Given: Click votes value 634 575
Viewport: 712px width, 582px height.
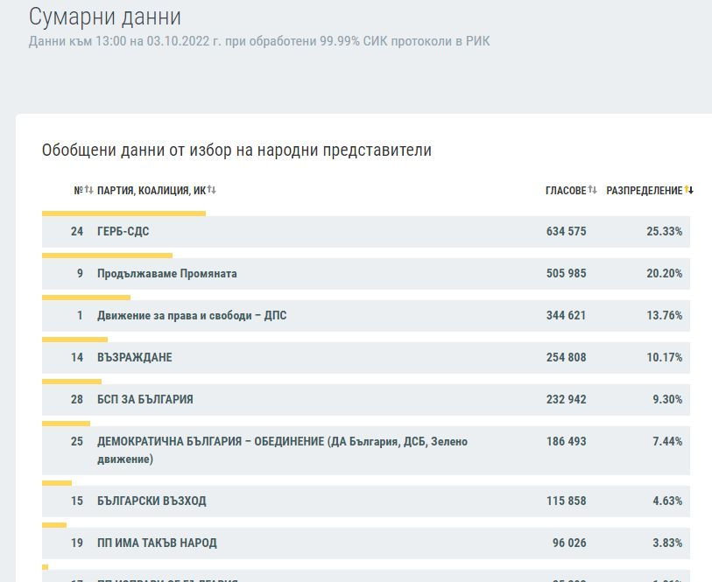Looking at the screenshot, I should pos(567,231).
